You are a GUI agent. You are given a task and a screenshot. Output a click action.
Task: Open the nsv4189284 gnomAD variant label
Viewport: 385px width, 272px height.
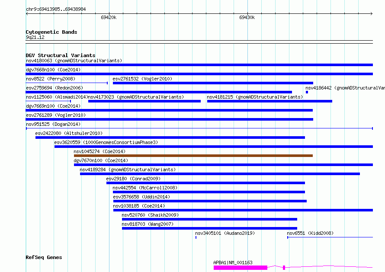128,170
